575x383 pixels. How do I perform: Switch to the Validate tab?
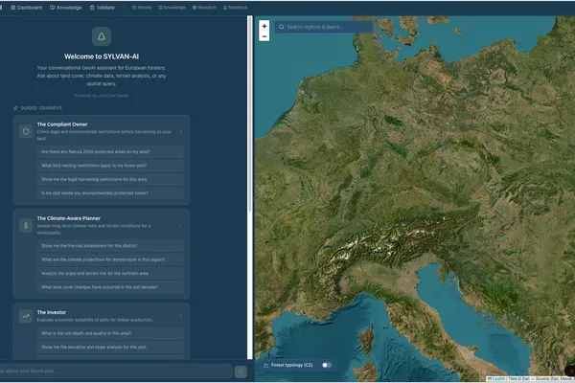[103, 8]
